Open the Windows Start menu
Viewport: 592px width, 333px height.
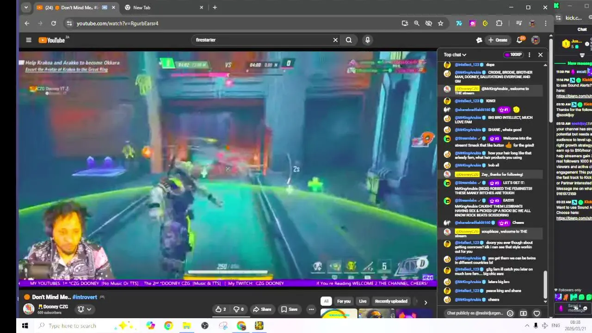(25, 326)
